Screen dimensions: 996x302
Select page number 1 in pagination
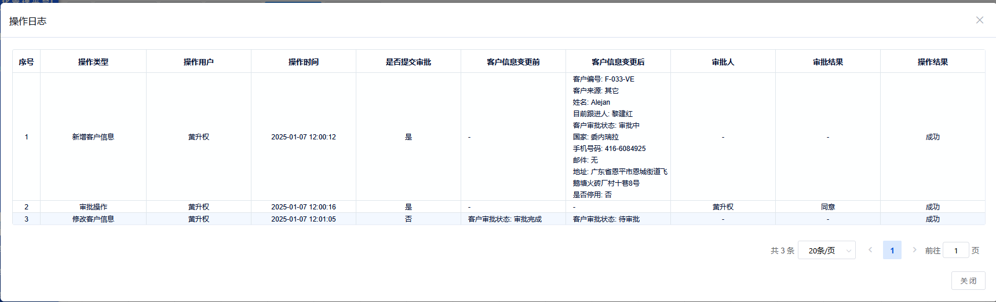point(892,251)
